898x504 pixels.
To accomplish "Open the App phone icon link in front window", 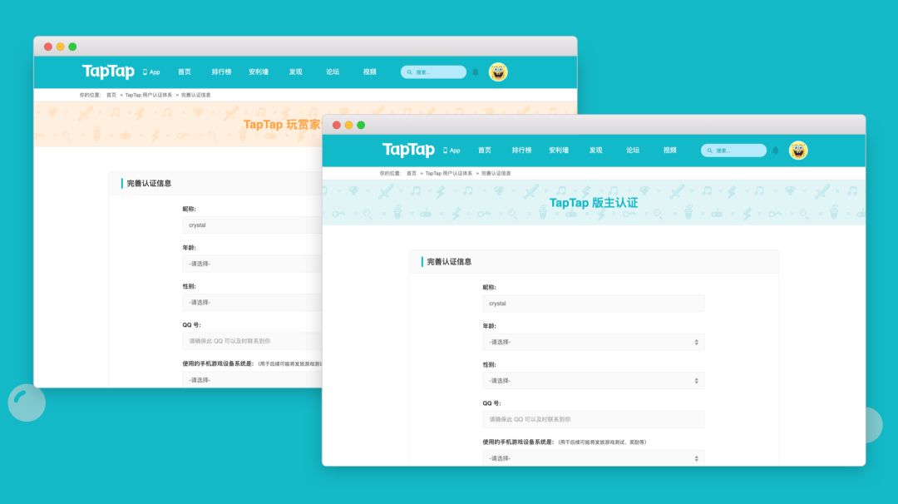I will (451, 151).
